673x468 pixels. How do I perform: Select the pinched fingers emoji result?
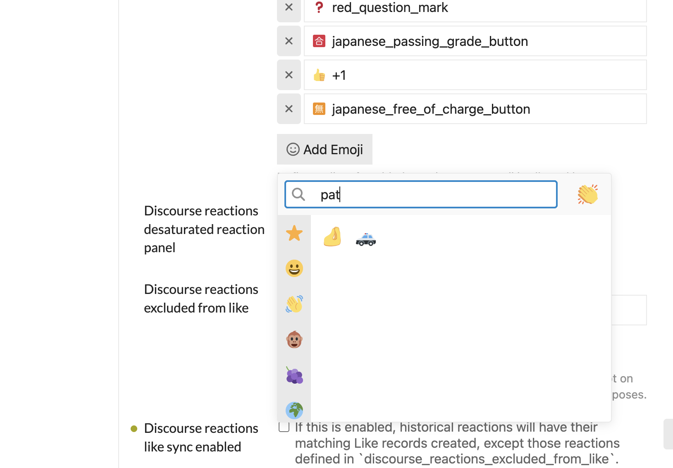coord(332,237)
